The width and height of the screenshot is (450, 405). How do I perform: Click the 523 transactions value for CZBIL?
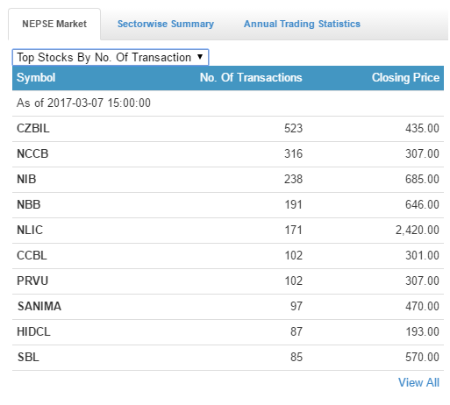pos(293,128)
